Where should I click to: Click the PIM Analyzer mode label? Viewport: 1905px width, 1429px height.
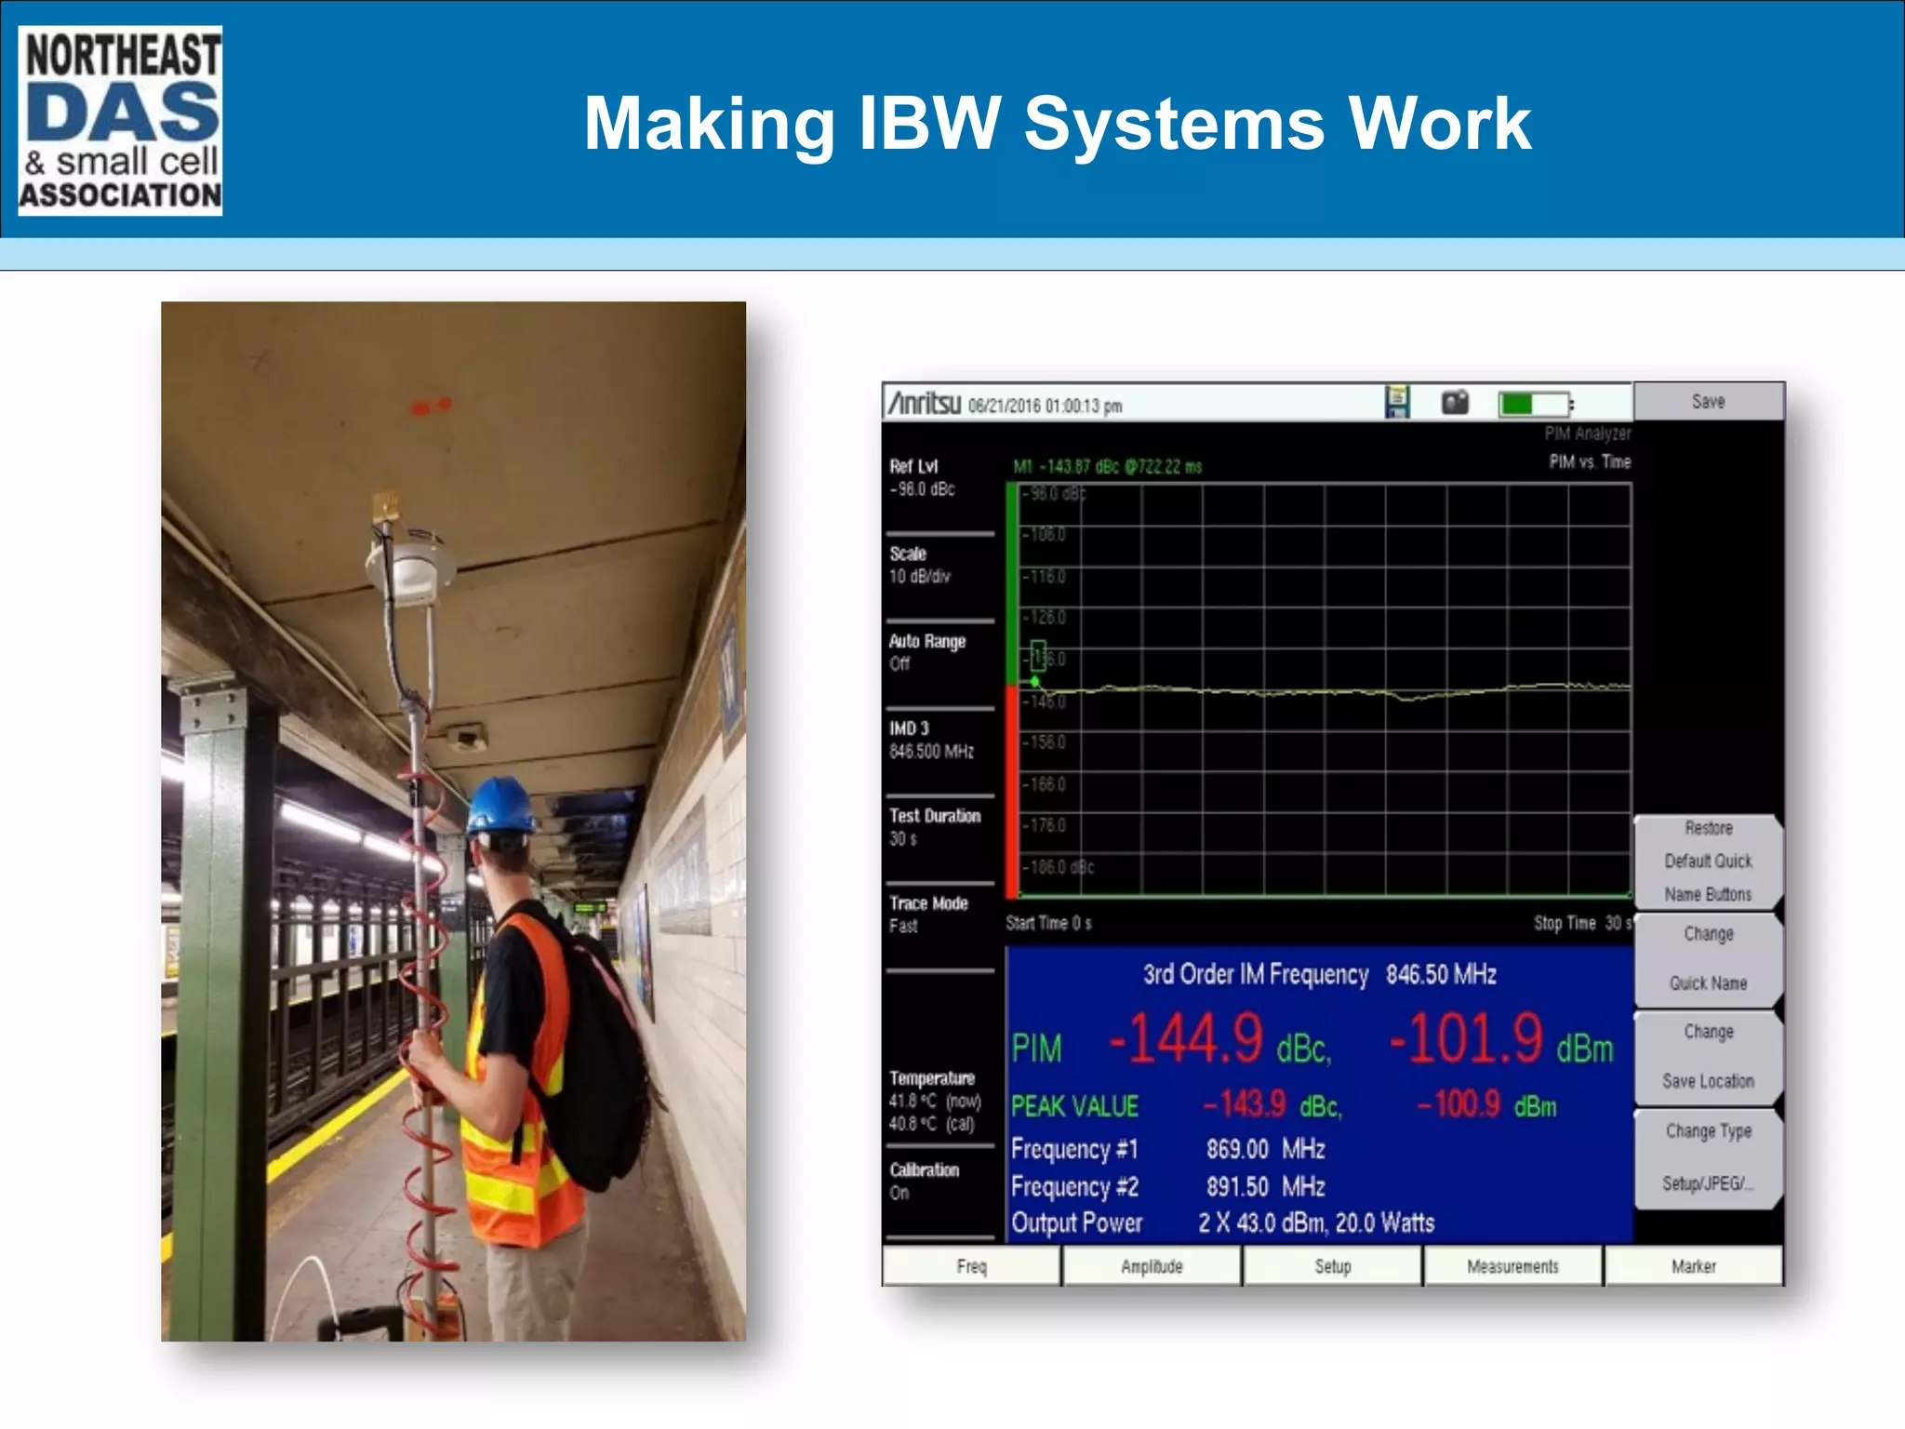1588,434
